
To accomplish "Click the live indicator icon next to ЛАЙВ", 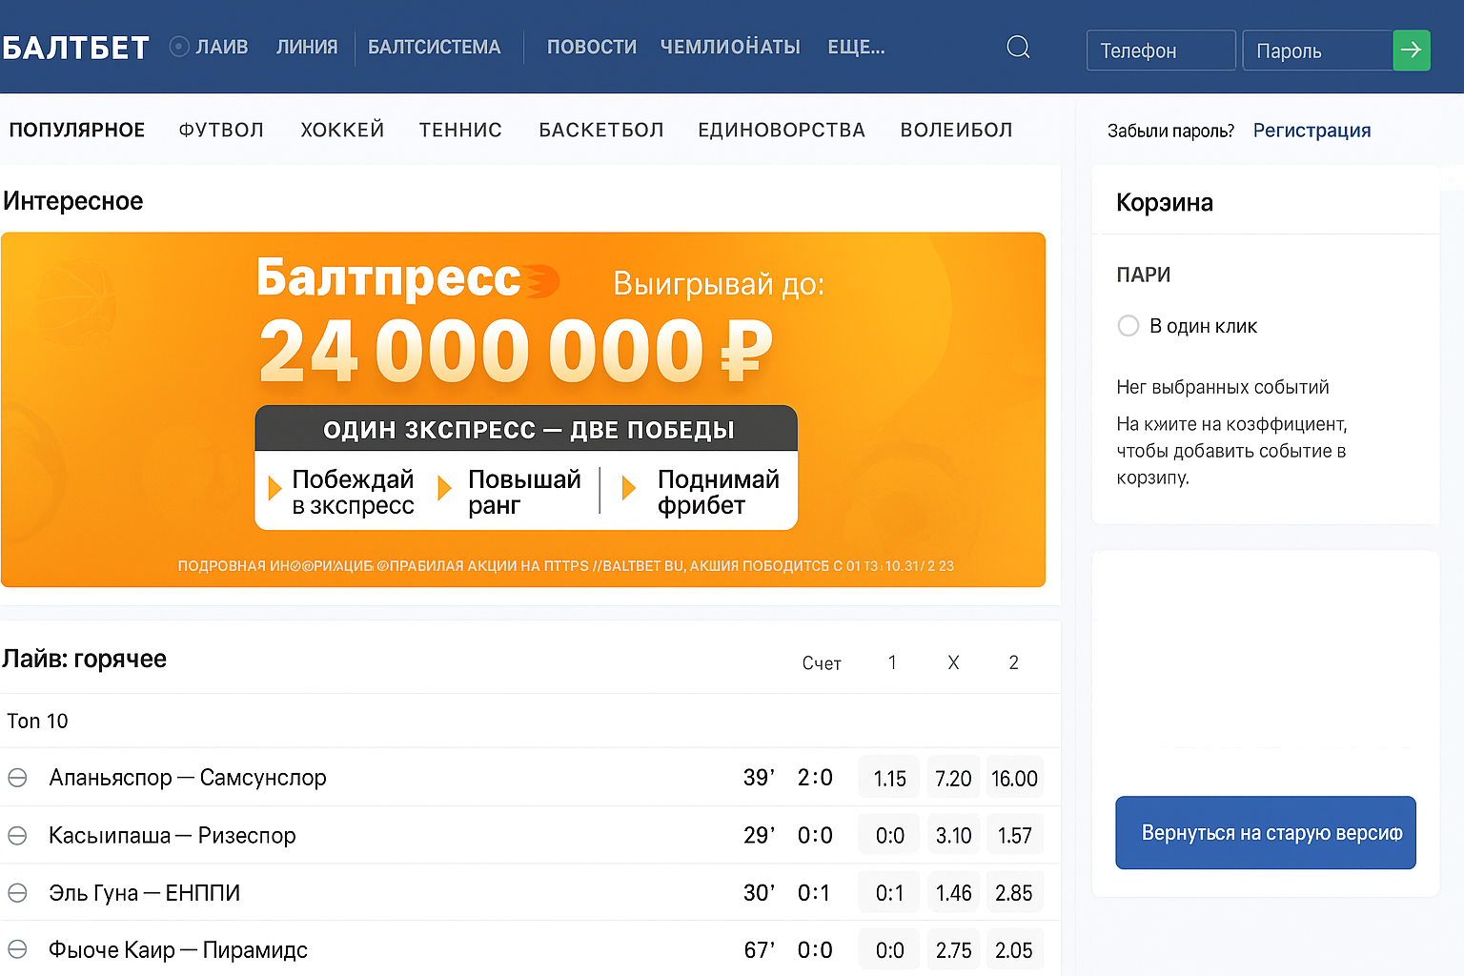I will tap(179, 47).
